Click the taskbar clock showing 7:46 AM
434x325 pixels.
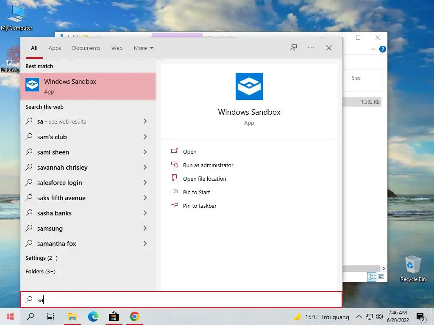coord(398,317)
